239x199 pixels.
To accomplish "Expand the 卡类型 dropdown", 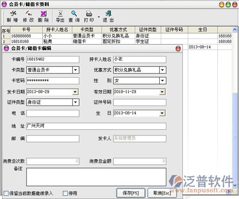I will coord(76,70).
